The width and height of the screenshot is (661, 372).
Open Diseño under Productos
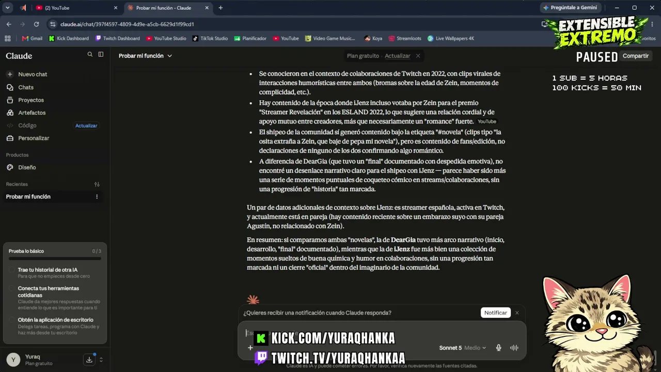tap(27, 167)
